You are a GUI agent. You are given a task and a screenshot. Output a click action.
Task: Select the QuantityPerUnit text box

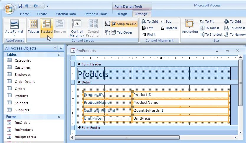click(x=181, y=110)
